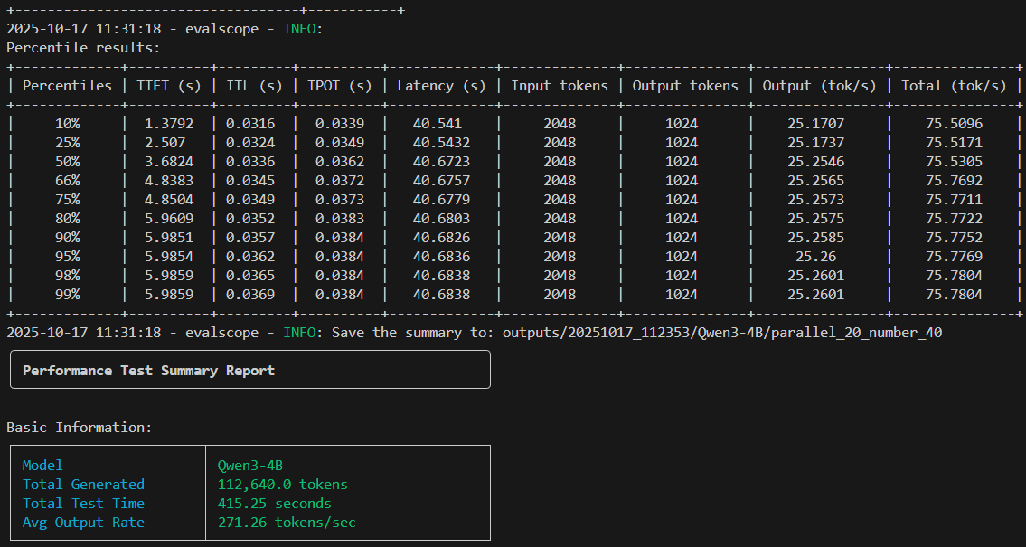Screen dimensions: 1026x547
Task: Click the Avg Output Rate label
Action: coord(84,523)
